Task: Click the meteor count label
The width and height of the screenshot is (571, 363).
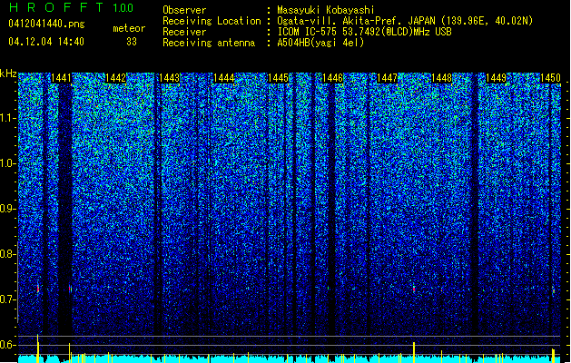Action: 129,28
